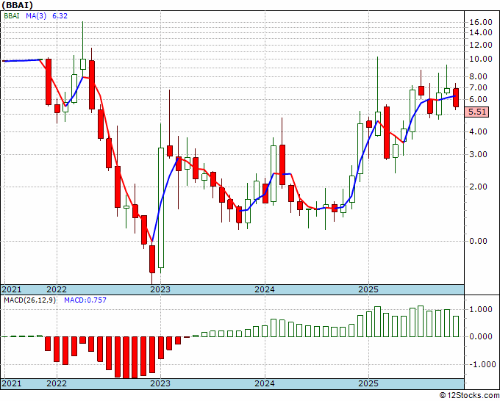
Task: Click the MACD(26,12,9) indicator label
Action: pos(29,300)
